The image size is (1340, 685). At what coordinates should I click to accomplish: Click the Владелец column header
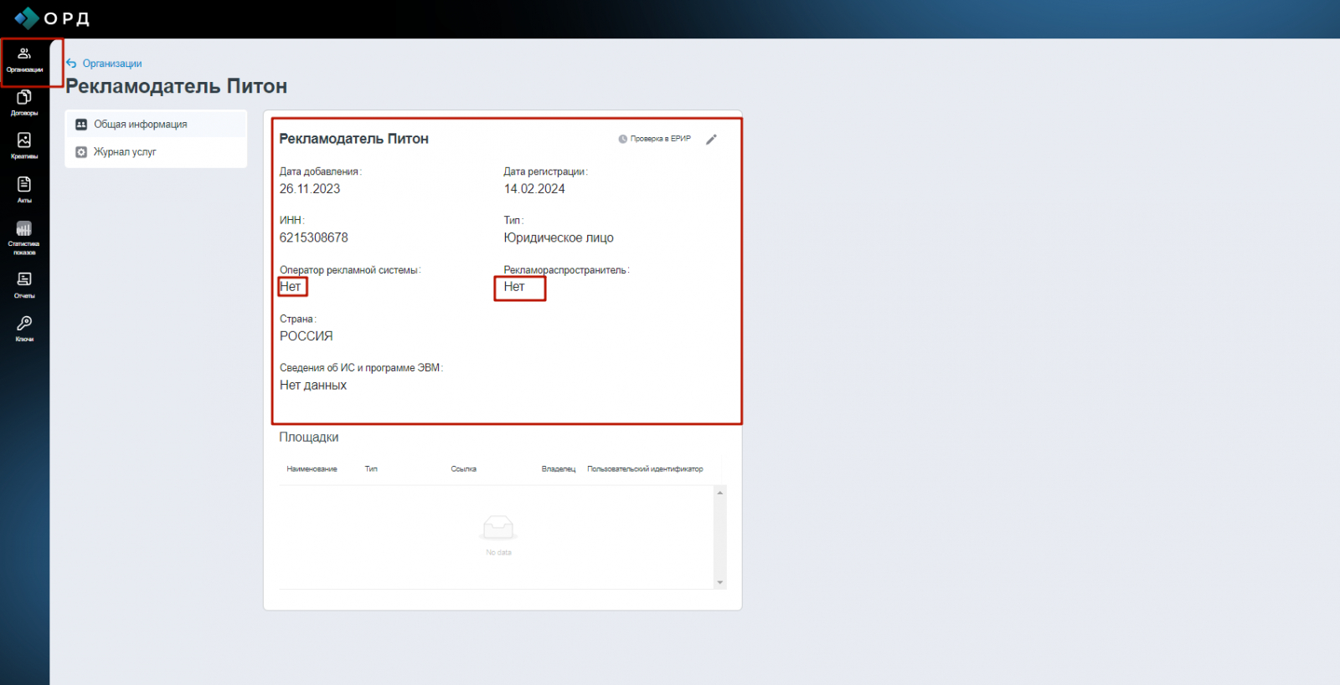tap(559, 469)
